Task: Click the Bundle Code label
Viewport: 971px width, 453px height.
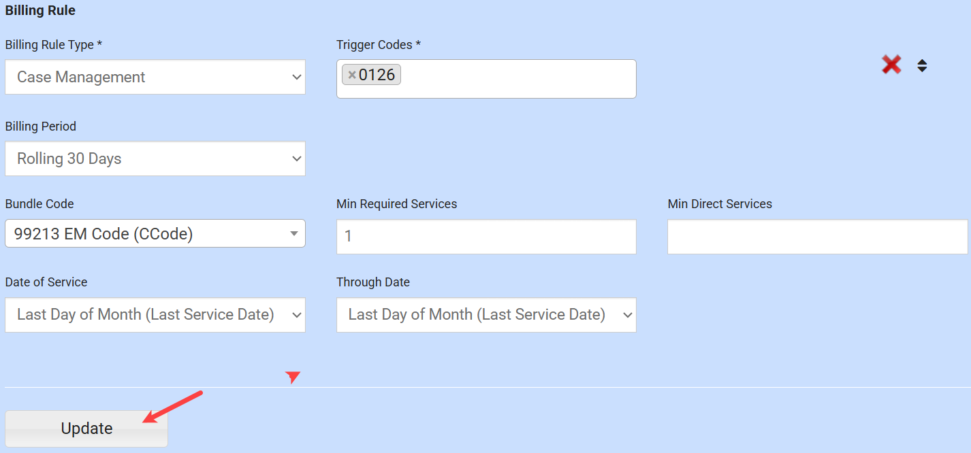Action: 39,204
